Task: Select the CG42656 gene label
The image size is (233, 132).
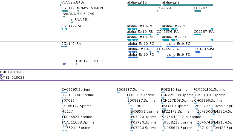Action: (x=164, y=8)
